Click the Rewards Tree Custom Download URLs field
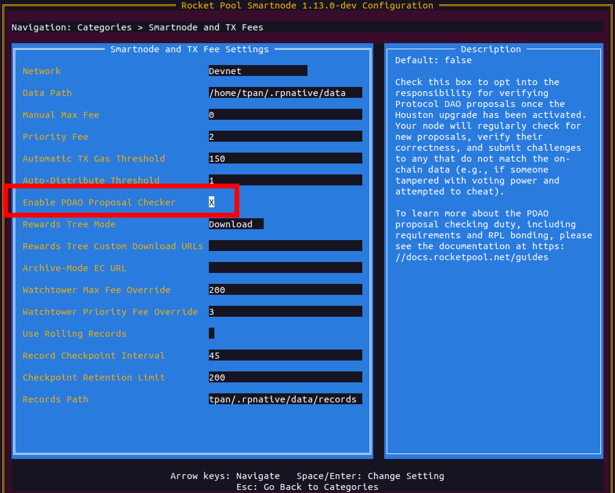The height and width of the screenshot is (493, 615). pos(285,246)
